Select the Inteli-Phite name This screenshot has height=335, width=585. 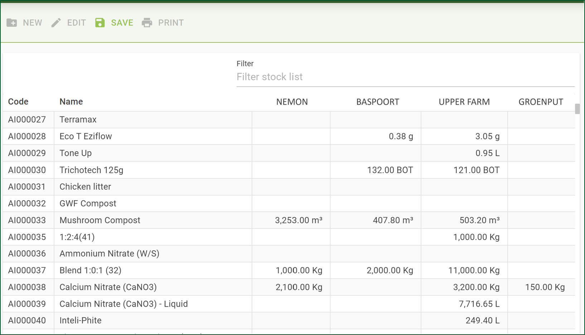point(81,321)
